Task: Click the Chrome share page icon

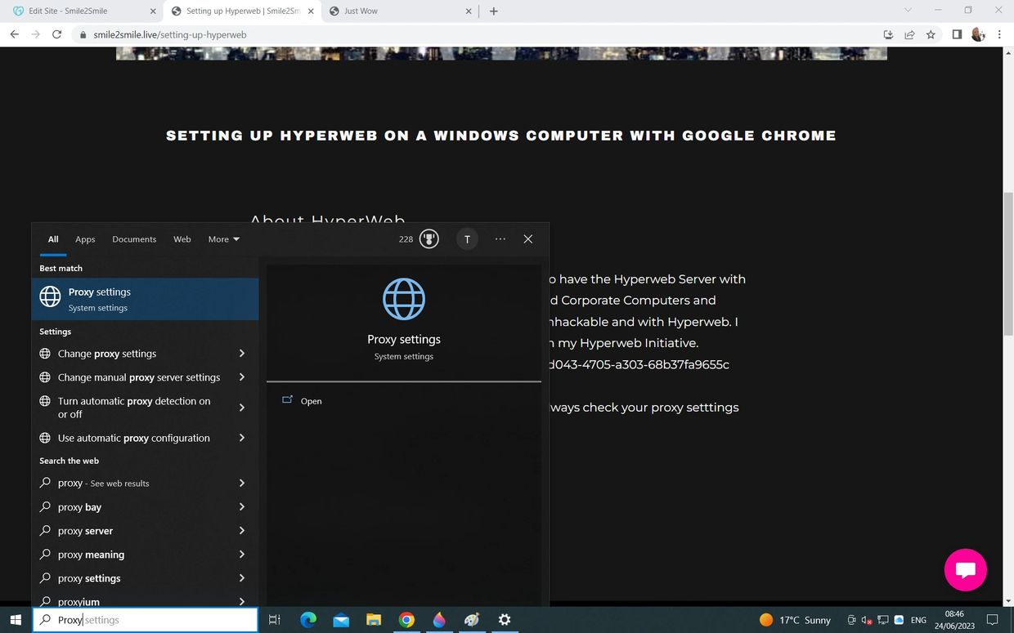Action: (x=909, y=34)
